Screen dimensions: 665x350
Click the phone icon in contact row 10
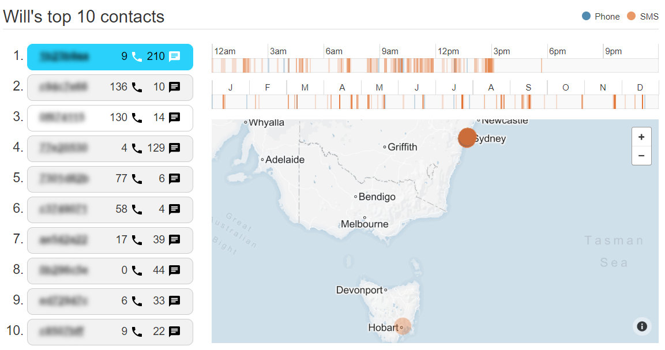[137, 332]
